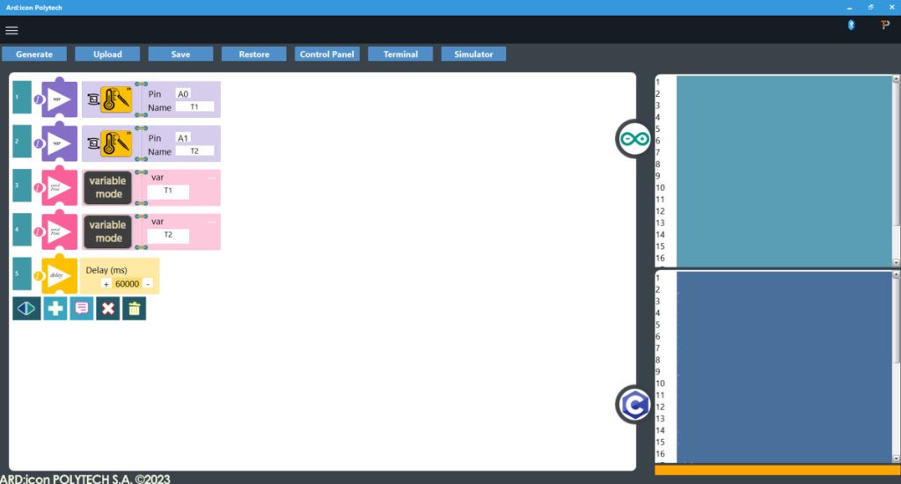Click the comment bubble icon
The width and height of the screenshot is (901, 484).
81,308
